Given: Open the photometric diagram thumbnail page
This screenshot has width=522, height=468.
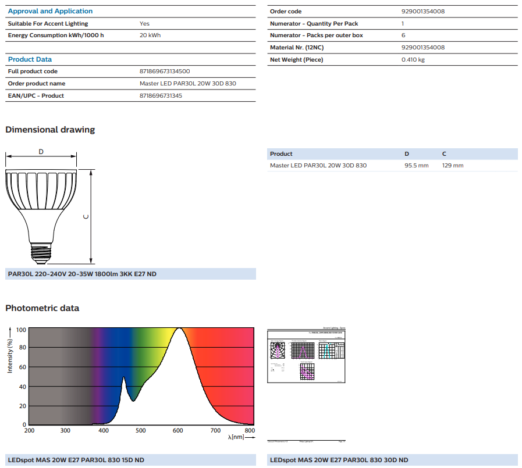Looking at the screenshot, I should (x=306, y=354).
